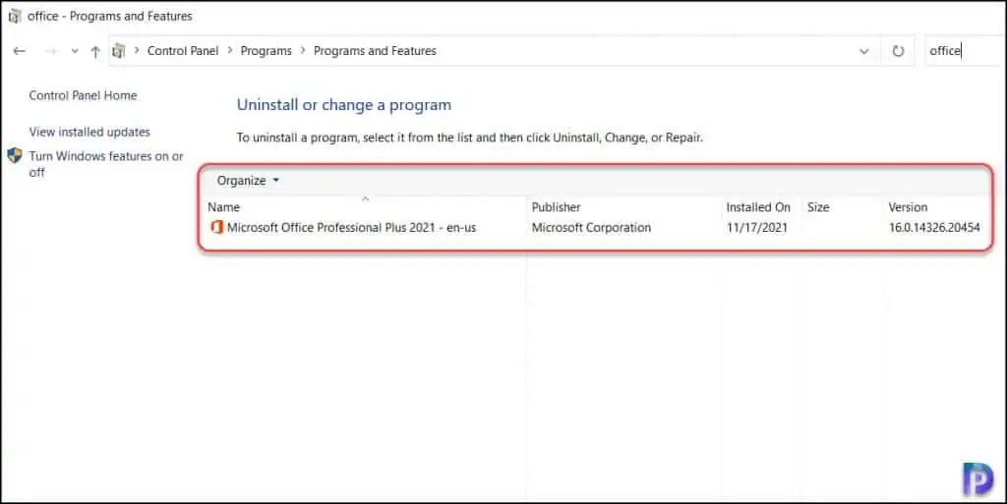The width and height of the screenshot is (1007, 504).
Task: Click the address bar Programs and Features icon
Action: 119,51
